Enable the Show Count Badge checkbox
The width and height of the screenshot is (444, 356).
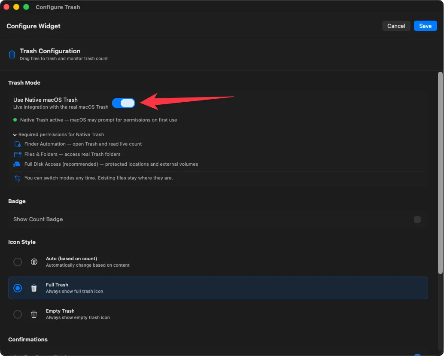click(417, 219)
